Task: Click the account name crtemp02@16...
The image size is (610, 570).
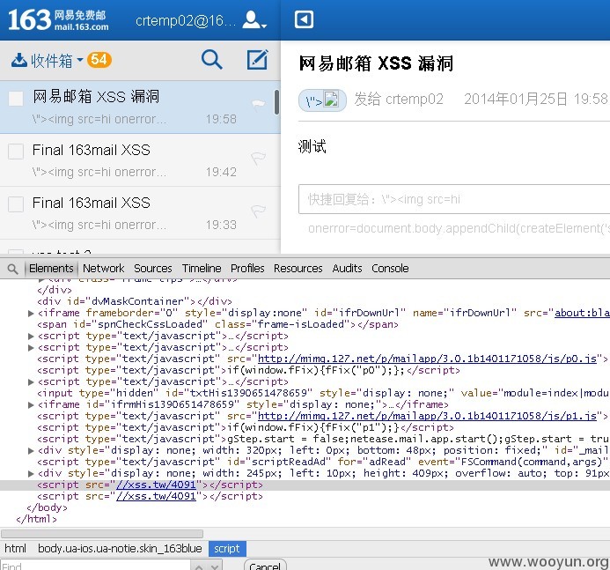Action: [x=186, y=20]
